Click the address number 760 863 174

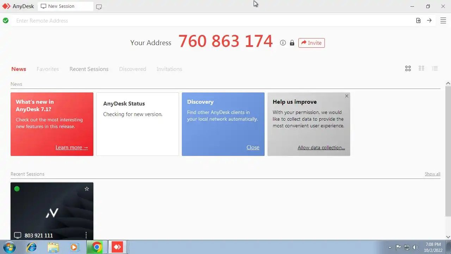[225, 41]
